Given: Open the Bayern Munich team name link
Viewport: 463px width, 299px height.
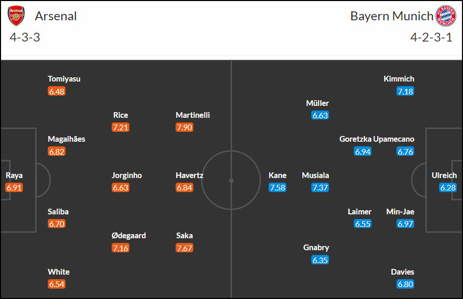Looking at the screenshot, I should 392,16.
